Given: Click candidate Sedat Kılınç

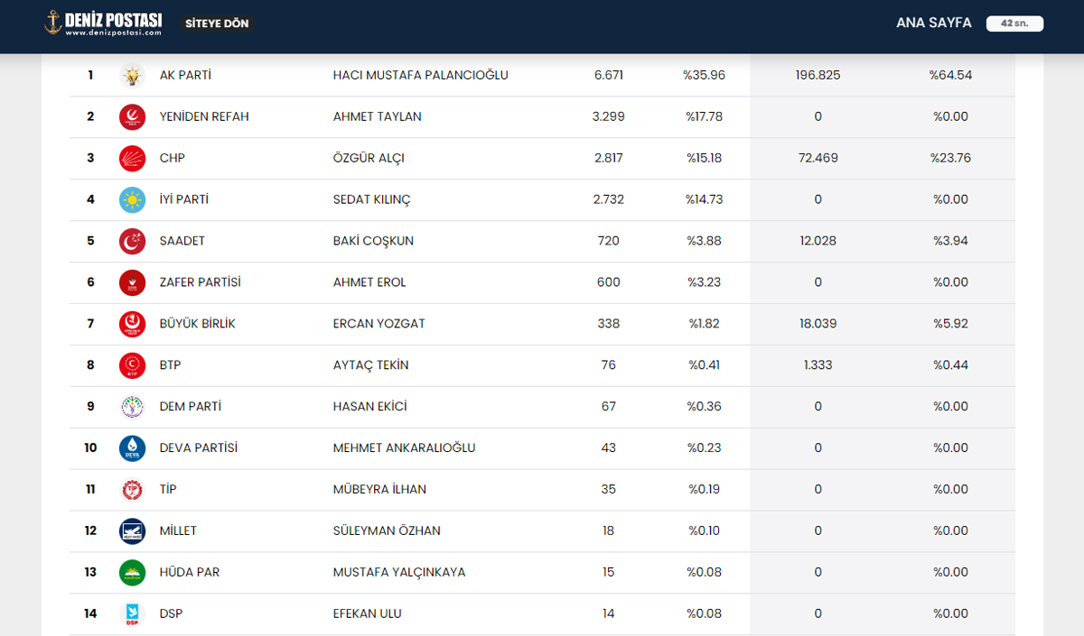Looking at the screenshot, I should click(x=372, y=200).
